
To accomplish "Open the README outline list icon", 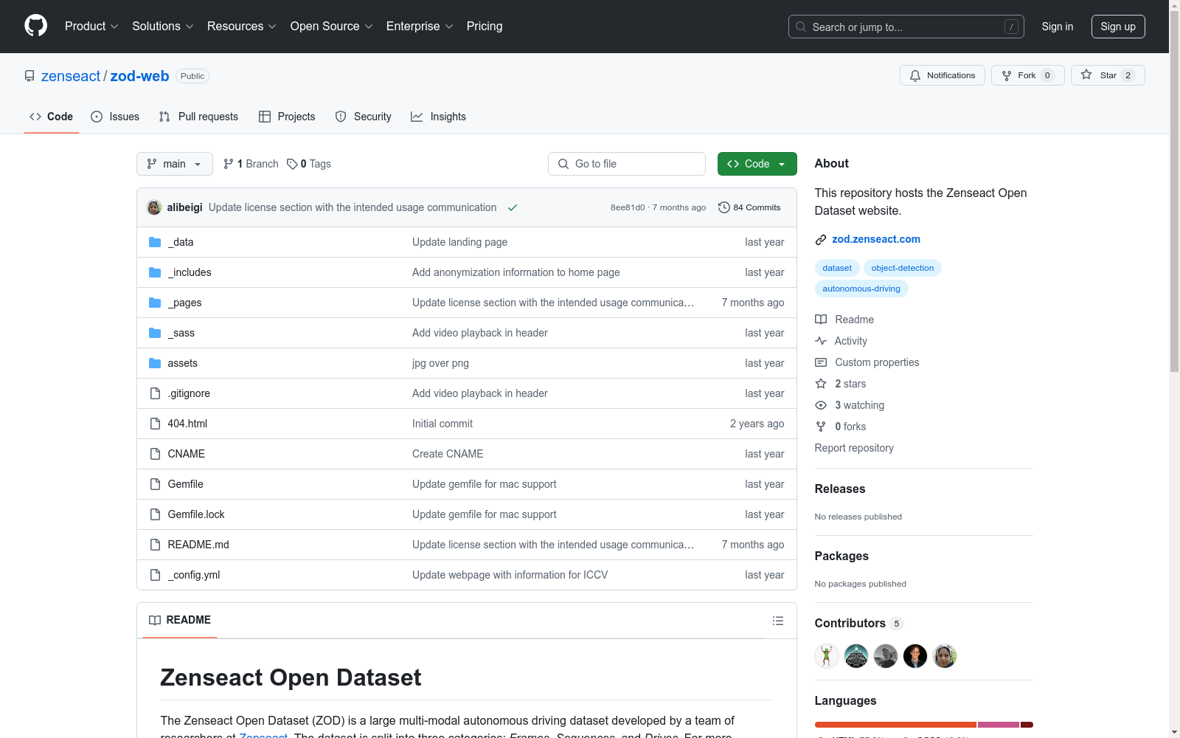I will tap(778, 621).
